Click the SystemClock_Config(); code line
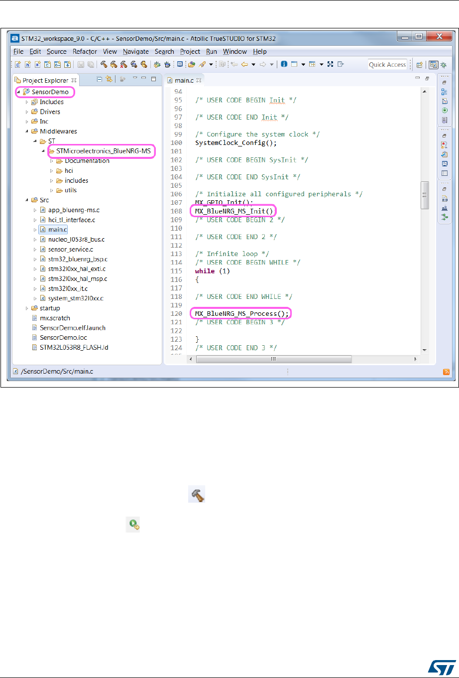Screen dimensions: 459x678 [x=235, y=143]
